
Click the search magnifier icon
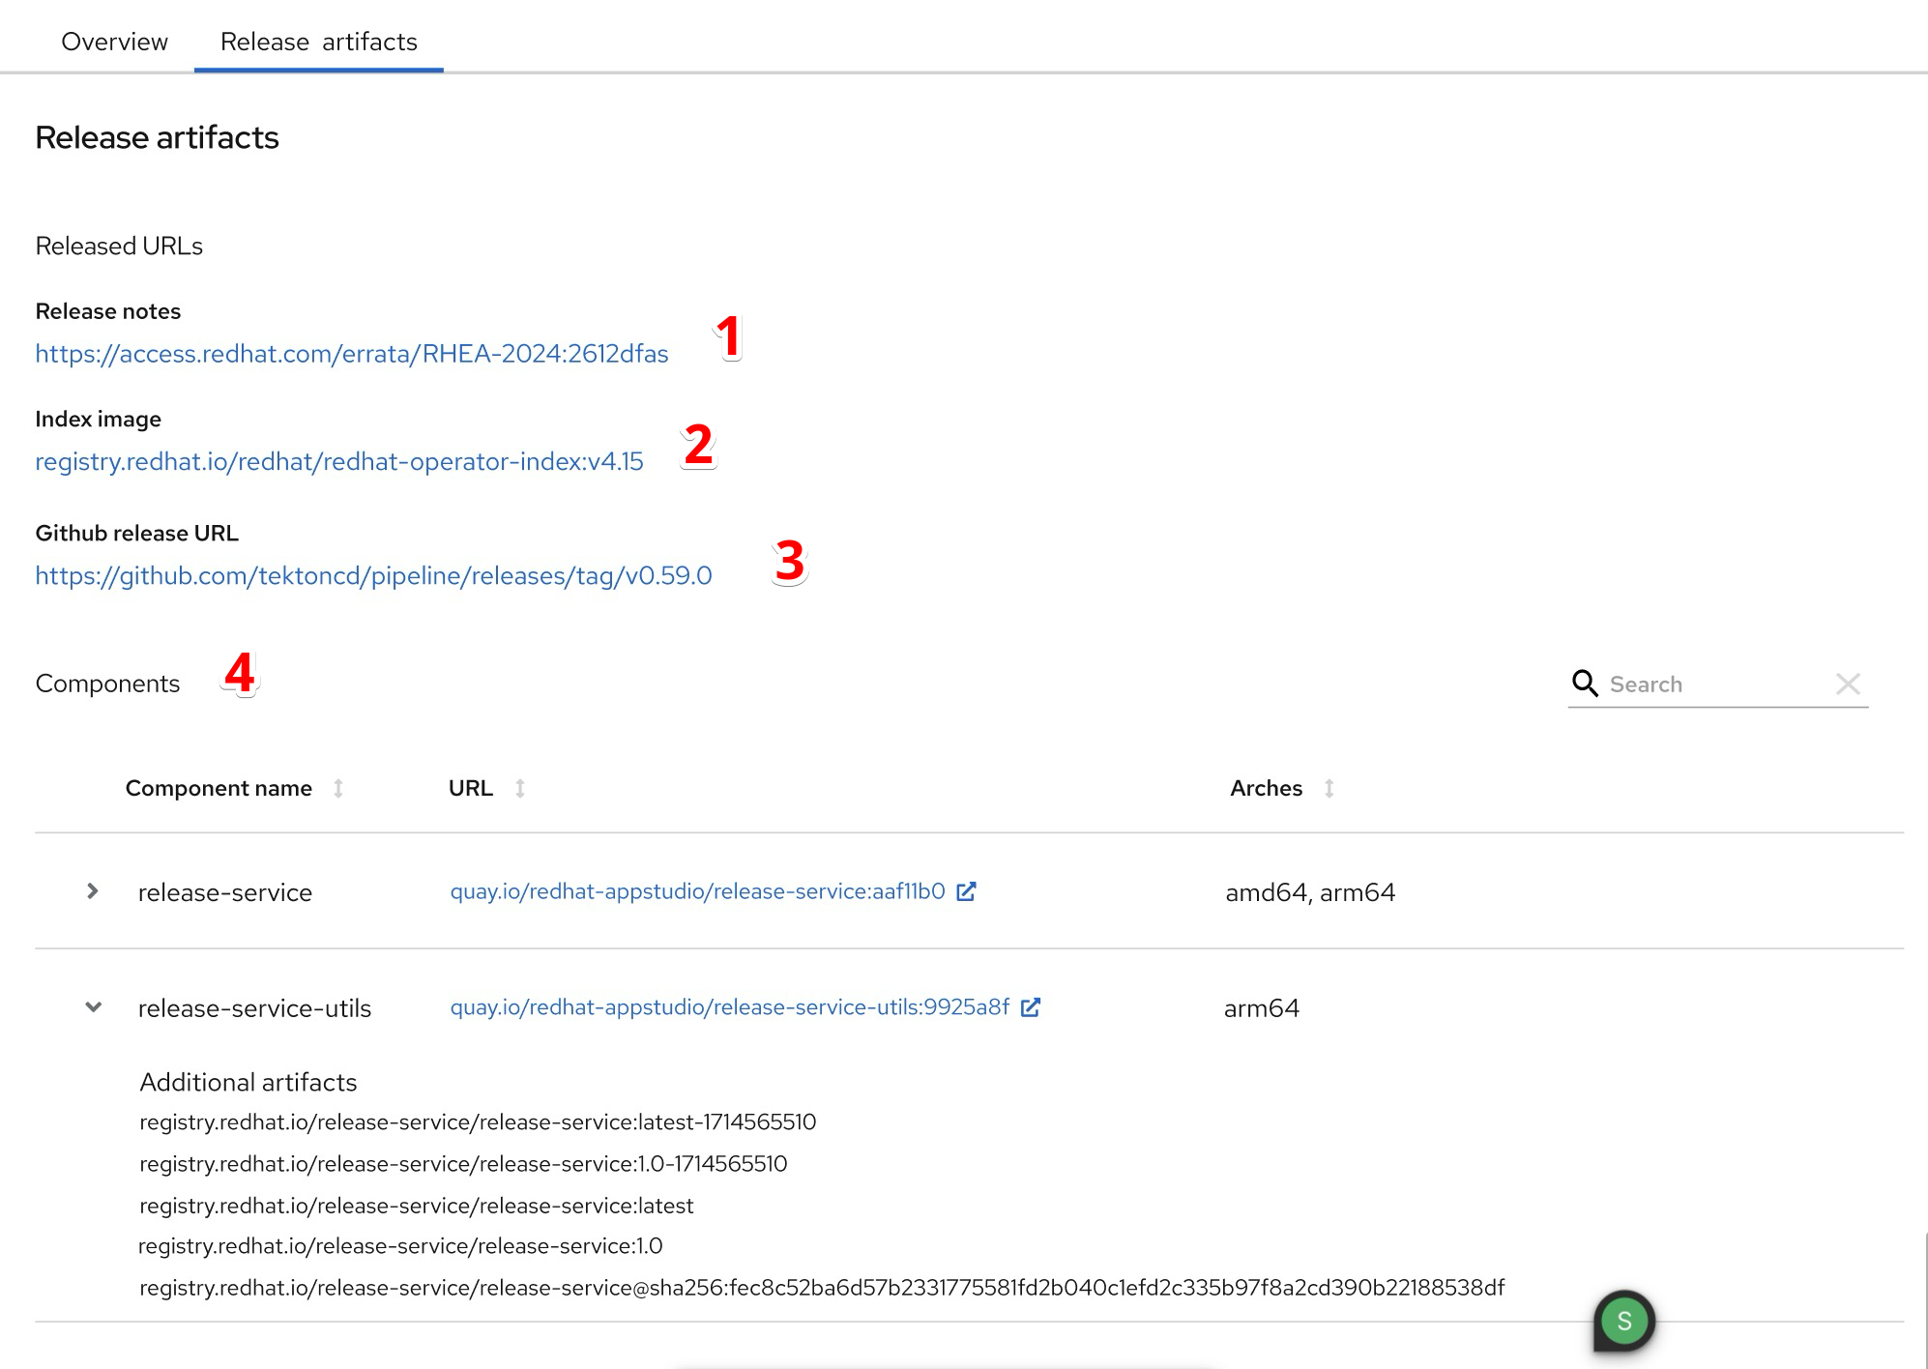click(1584, 684)
